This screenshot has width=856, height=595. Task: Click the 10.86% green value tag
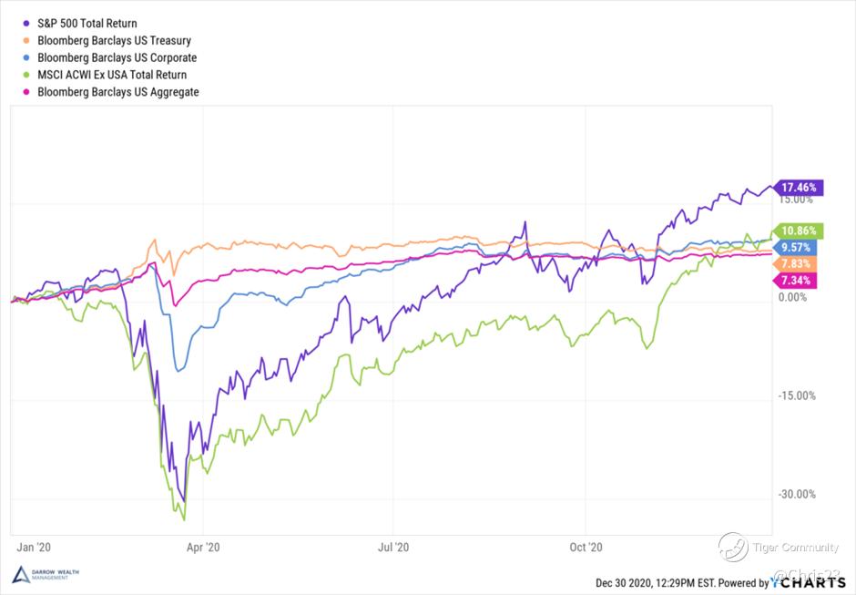click(x=799, y=231)
